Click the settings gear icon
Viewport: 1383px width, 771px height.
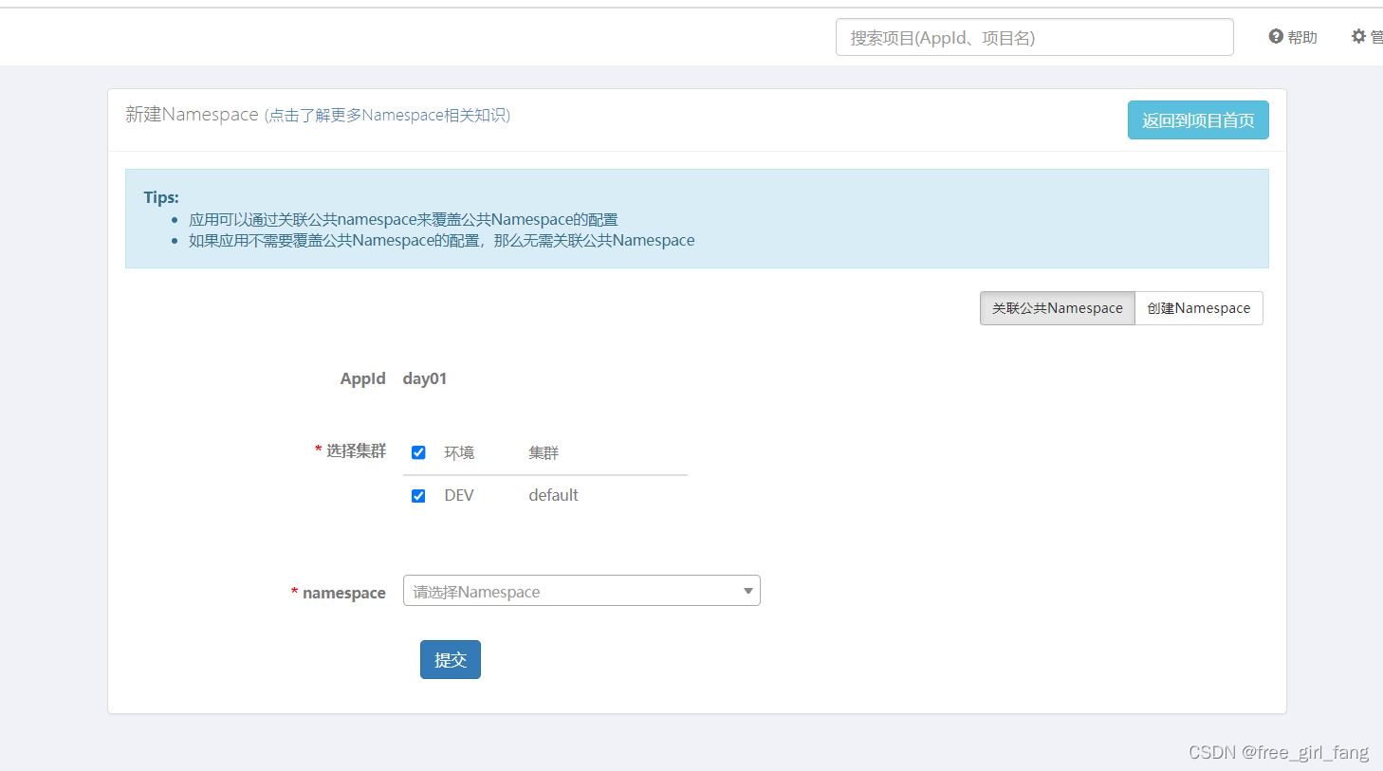tap(1359, 35)
